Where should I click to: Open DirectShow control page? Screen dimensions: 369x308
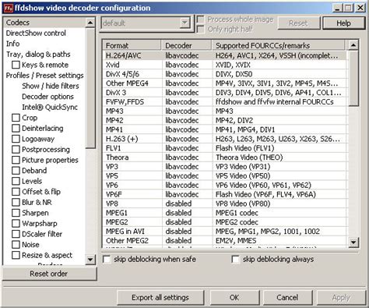pos(36,33)
